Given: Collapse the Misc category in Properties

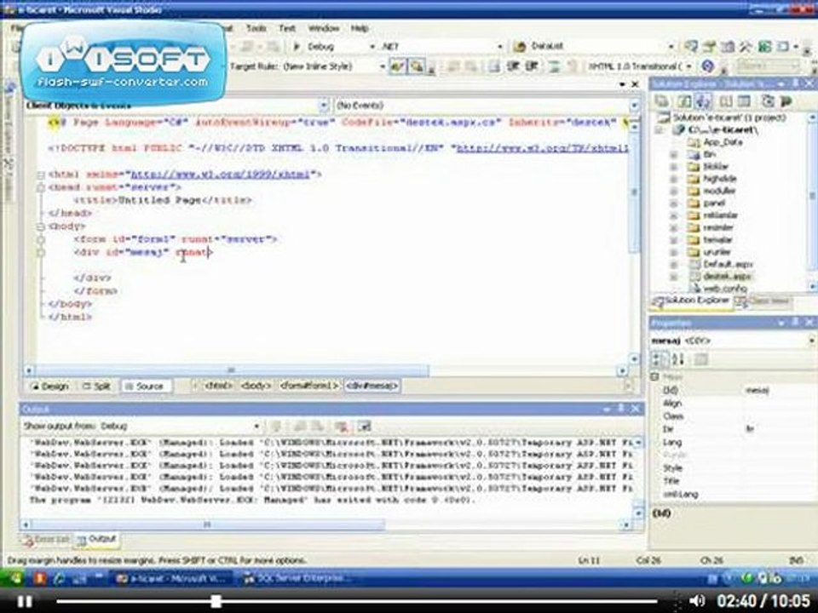Looking at the screenshot, I should point(655,377).
